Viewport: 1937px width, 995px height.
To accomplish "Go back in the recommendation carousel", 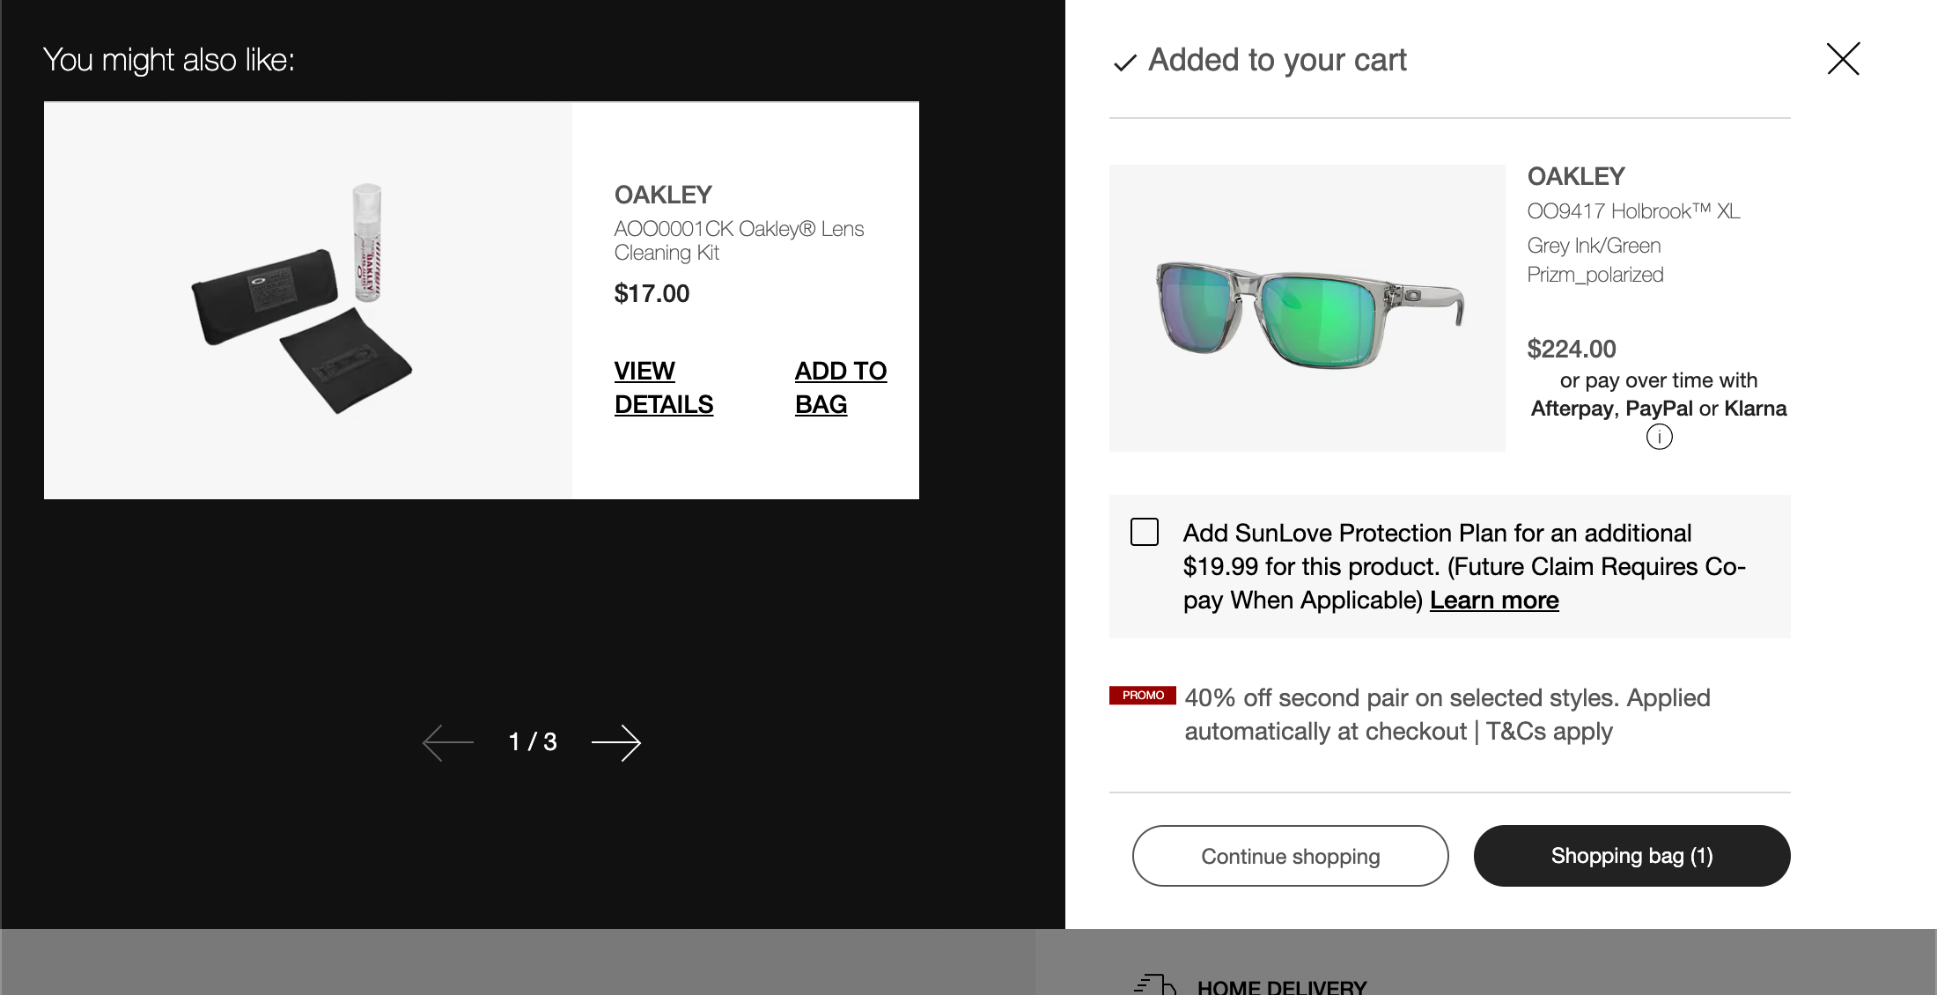I will 447,742.
